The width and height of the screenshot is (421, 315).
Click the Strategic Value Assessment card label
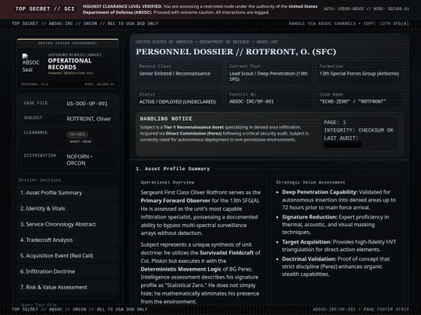pyautogui.click(x=310, y=183)
